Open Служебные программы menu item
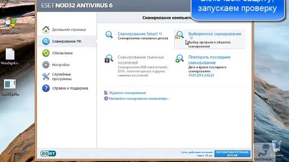 click(62, 76)
